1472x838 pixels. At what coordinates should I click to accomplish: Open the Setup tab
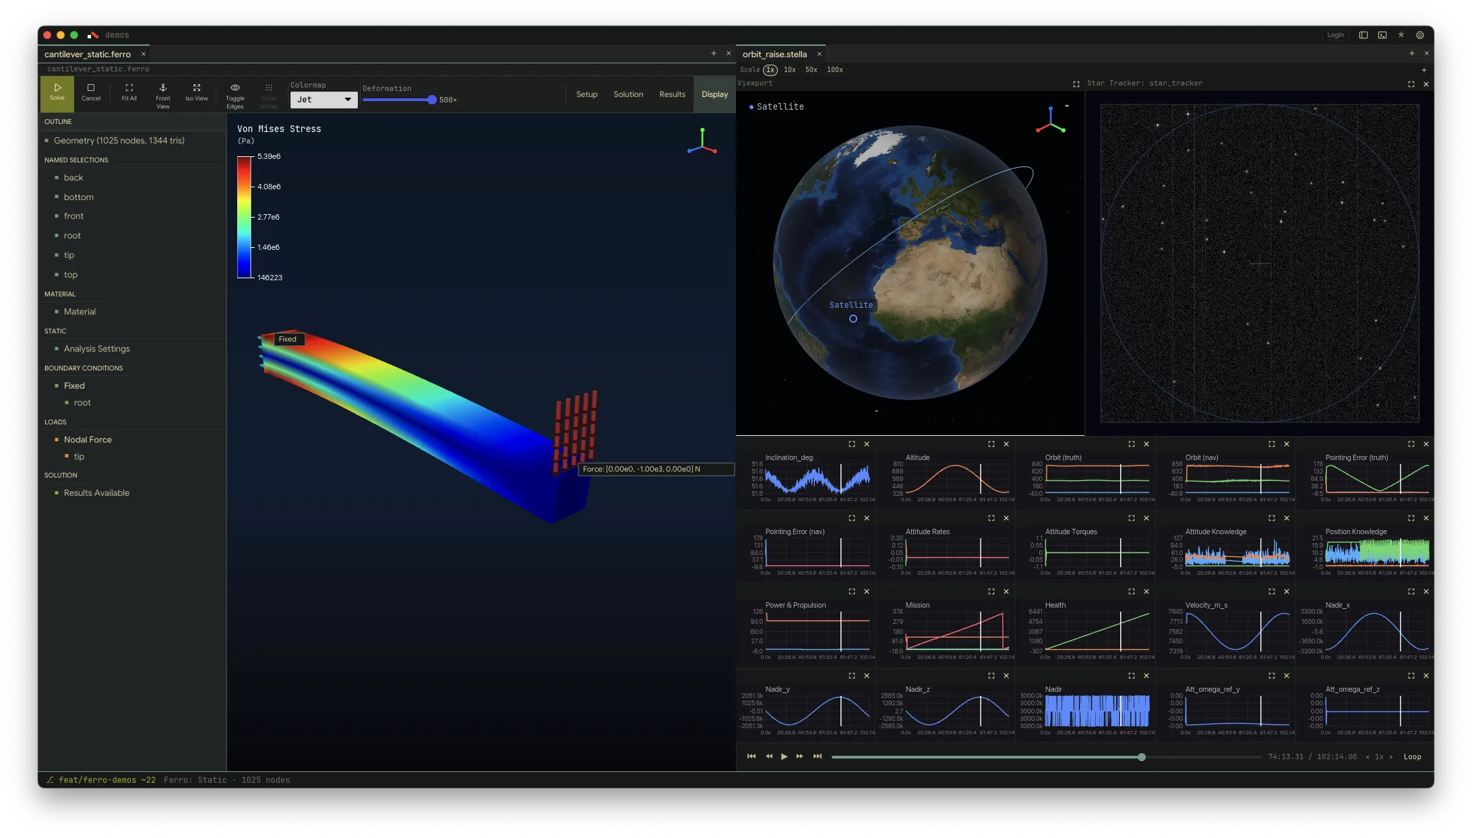pyautogui.click(x=586, y=94)
